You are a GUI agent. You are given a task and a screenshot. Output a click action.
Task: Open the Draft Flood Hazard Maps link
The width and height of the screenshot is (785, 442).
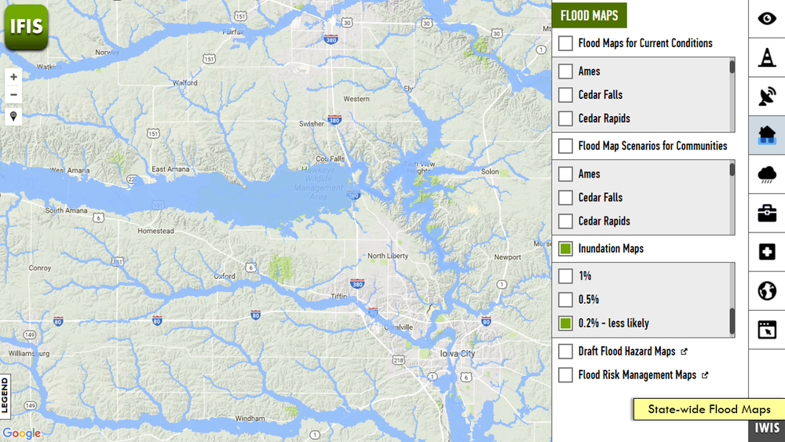click(x=626, y=352)
